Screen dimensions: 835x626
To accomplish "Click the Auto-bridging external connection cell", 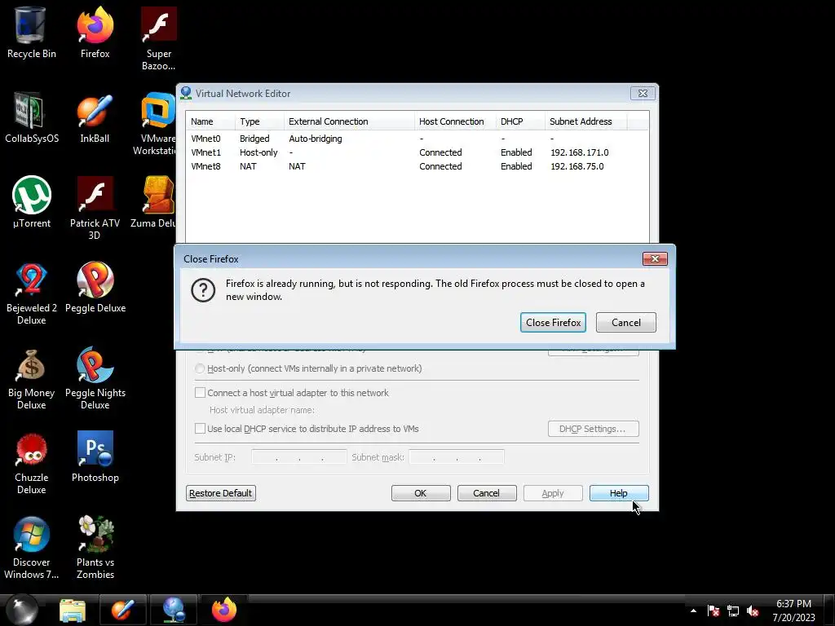I will pyautogui.click(x=316, y=139).
